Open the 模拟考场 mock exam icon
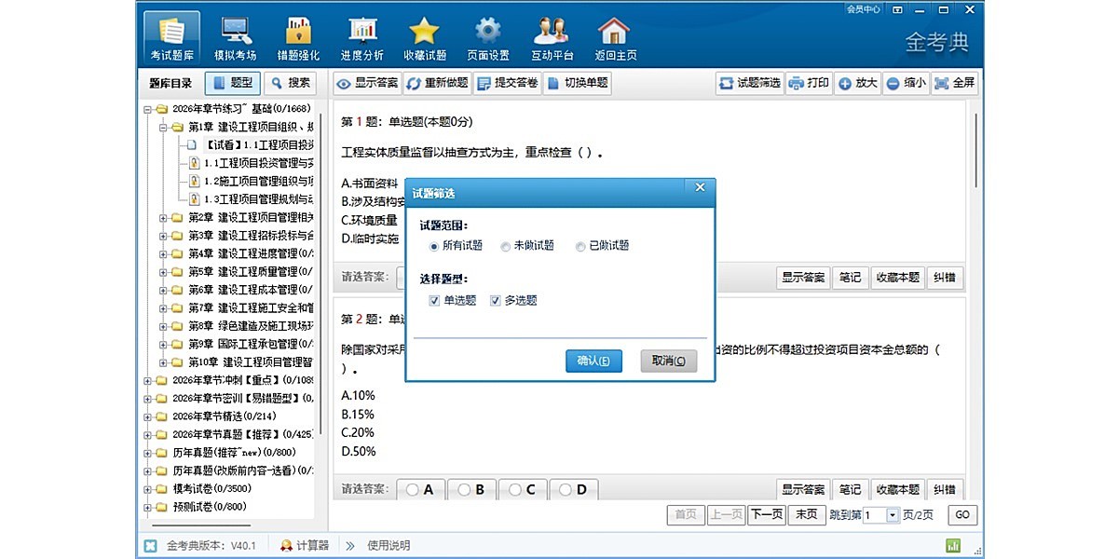This screenshot has height=559, width=1118. 235,38
